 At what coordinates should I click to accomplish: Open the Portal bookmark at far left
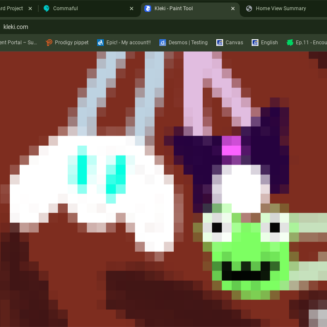point(19,43)
